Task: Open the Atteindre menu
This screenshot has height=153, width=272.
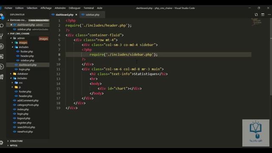Action: 60,8
